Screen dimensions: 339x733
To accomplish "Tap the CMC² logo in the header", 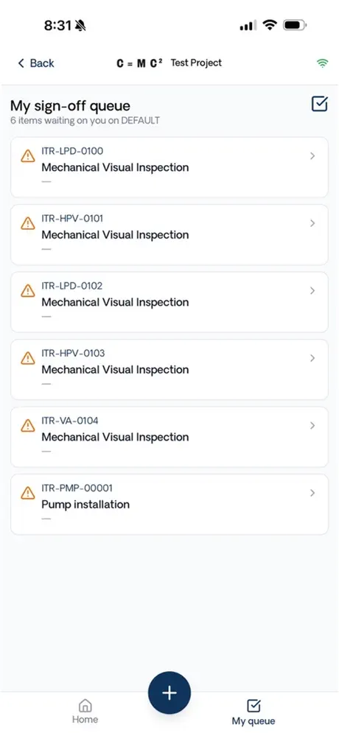I will pos(139,63).
